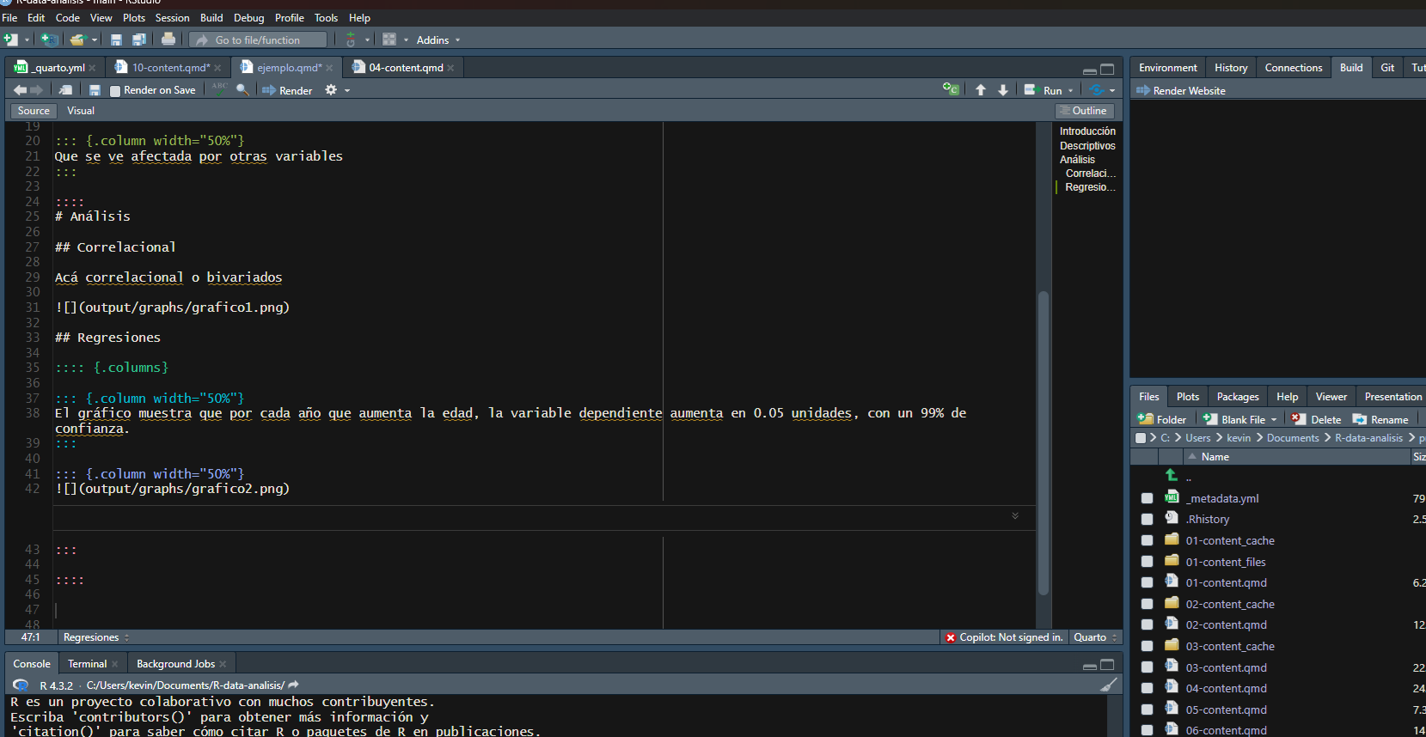Click the Render Website button
Screen dimensions: 1426x737
(x=1181, y=91)
